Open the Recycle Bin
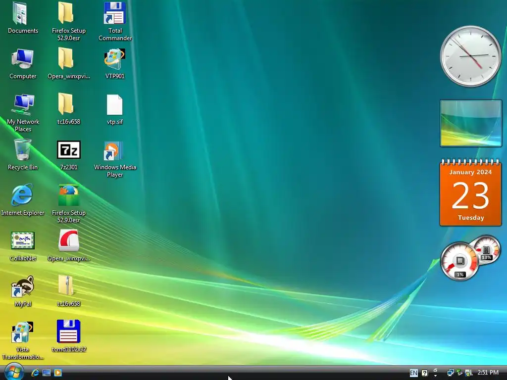The image size is (507, 380). (x=23, y=149)
